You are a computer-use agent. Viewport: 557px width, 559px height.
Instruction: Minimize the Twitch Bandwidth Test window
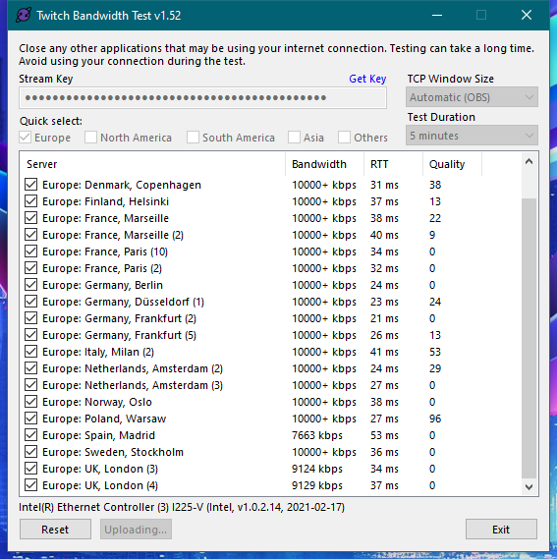[x=437, y=15]
